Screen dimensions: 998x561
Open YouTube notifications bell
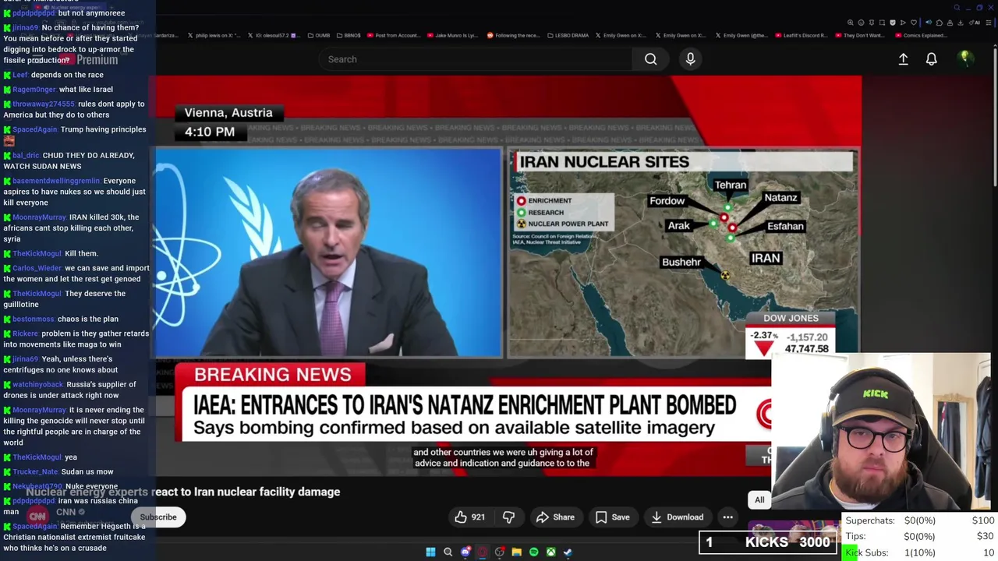pos(931,59)
